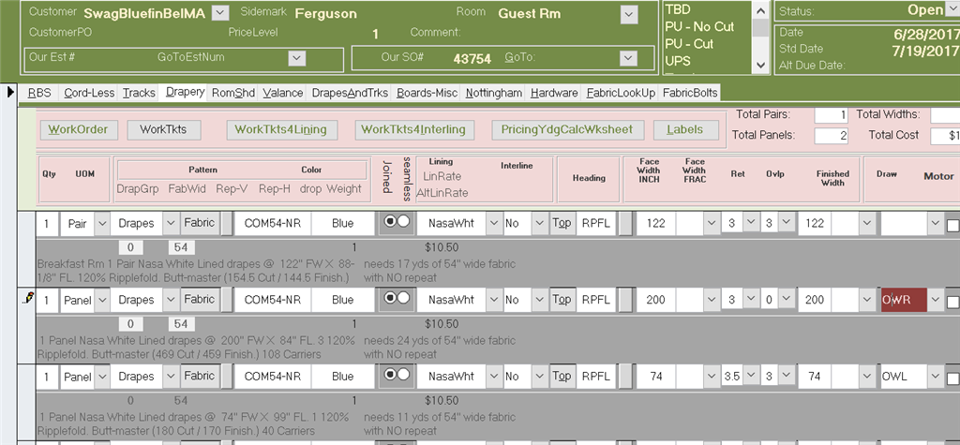Click the Blue color field in the Pair row
Screen dimensions: 960x445
[343, 223]
